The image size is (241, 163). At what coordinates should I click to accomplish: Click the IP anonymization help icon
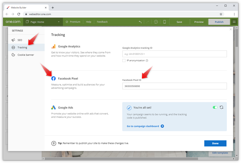(x=147, y=61)
